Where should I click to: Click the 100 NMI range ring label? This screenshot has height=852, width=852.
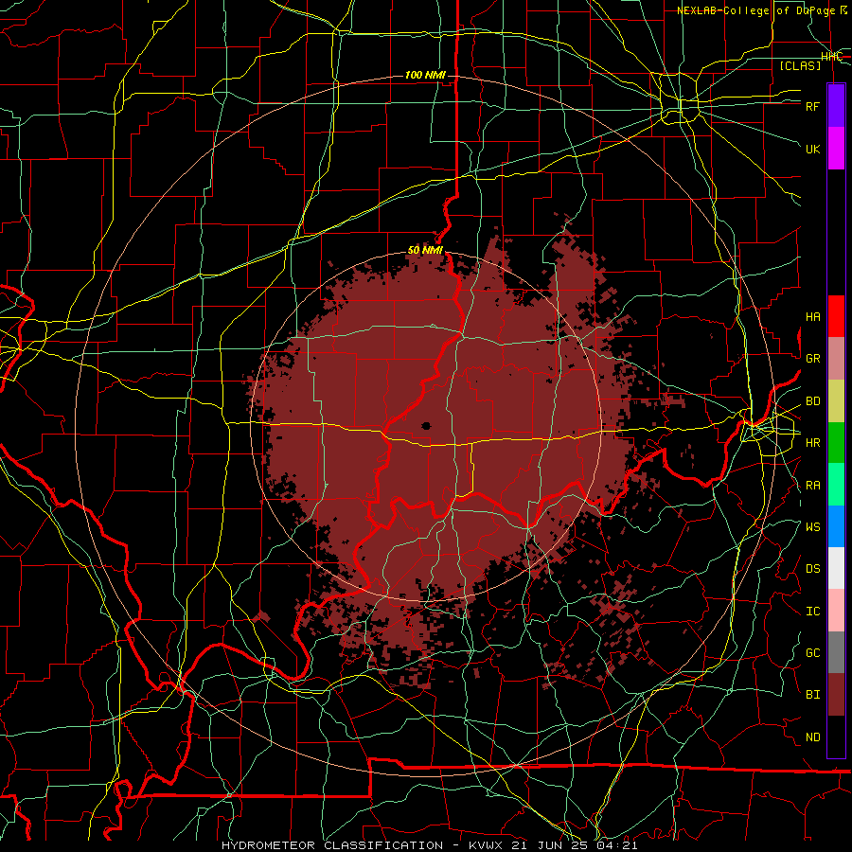425,75
